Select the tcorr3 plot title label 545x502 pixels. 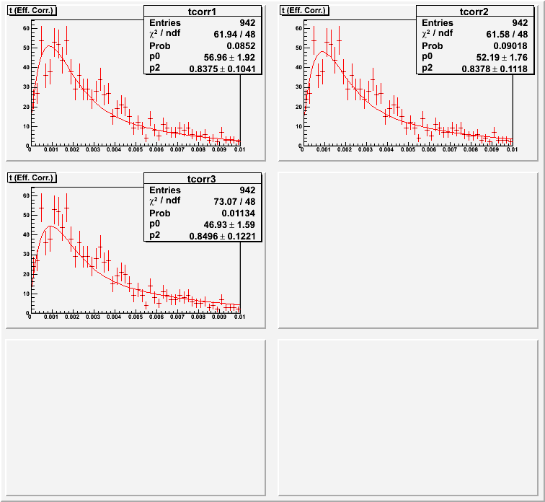click(x=32, y=177)
